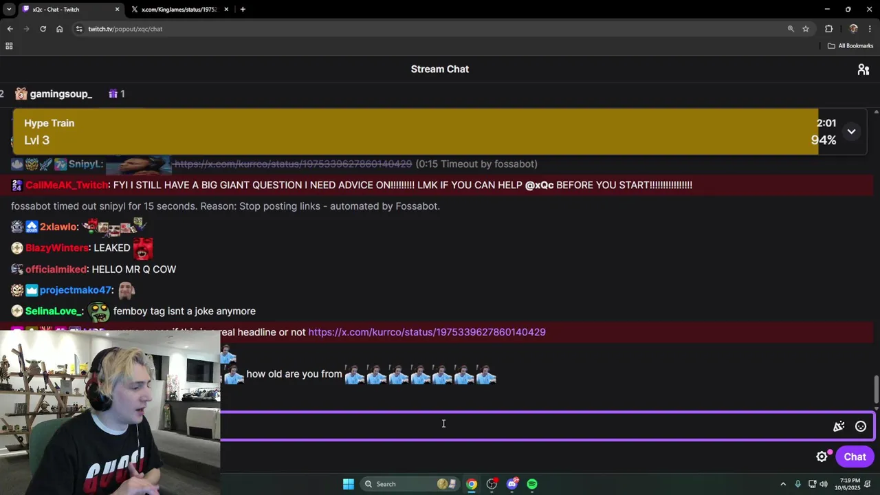Collapse the Hype Train banner chevron
880x495 pixels.
851,131
